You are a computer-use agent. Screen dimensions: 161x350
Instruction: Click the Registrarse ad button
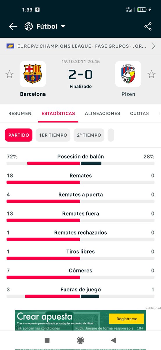point(127,319)
